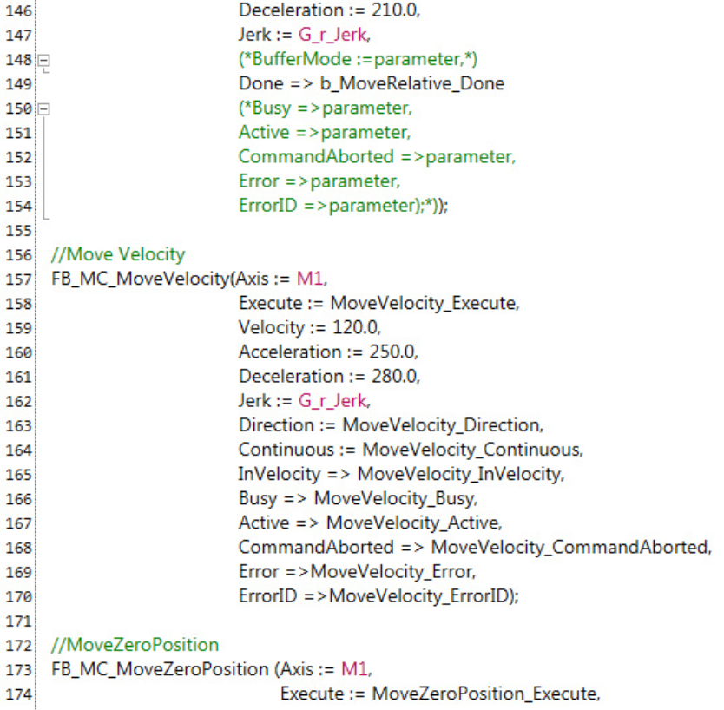Click the //MoveZeroPosition comment line
This screenshot has width=724, height=710.
click(x=135, y=645)
